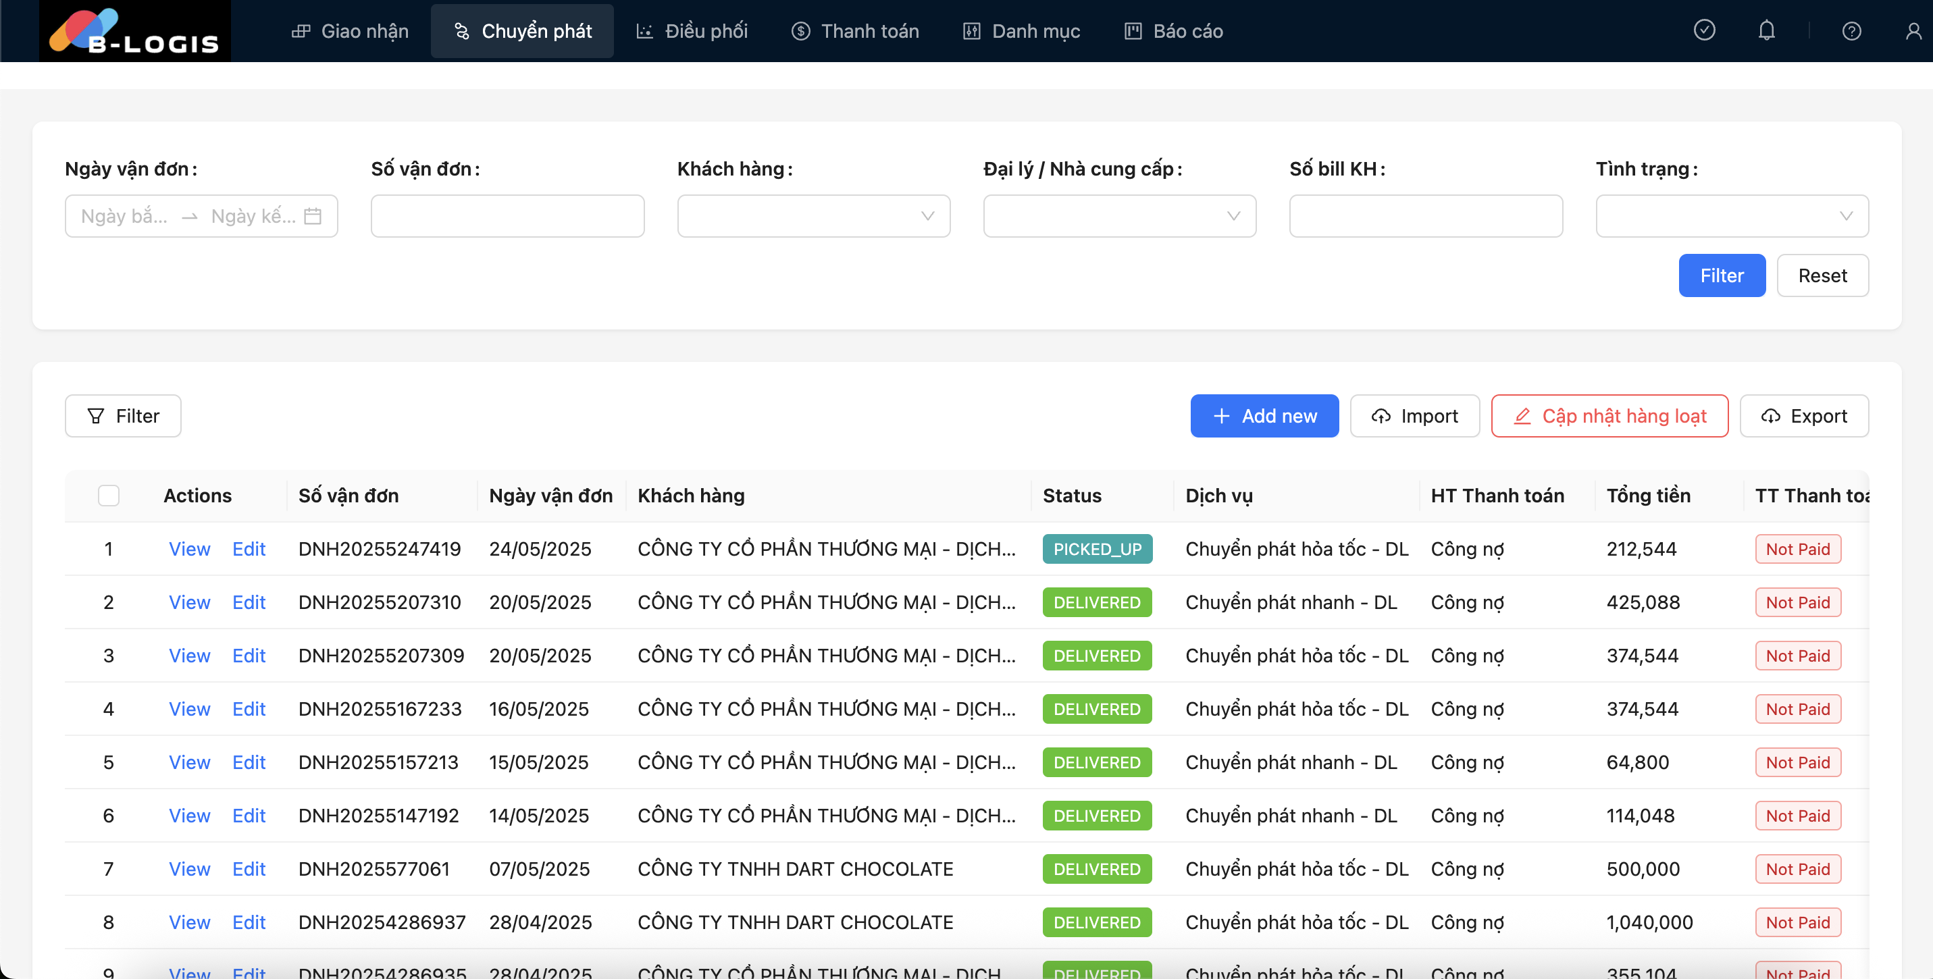Screen dimensions: 1933x979
Task: Apply the blue Filter button
Action: click(1722, 275)
